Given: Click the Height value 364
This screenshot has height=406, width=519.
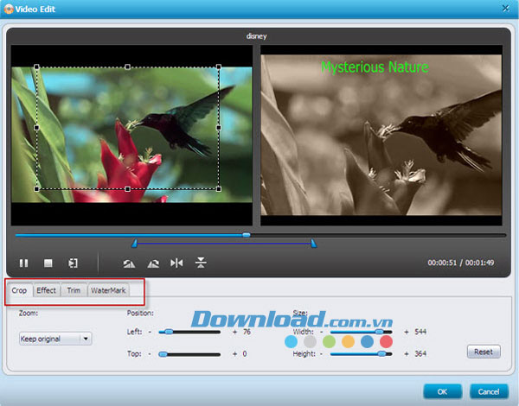Looking at the screenshot, I should tap(420, 354).
